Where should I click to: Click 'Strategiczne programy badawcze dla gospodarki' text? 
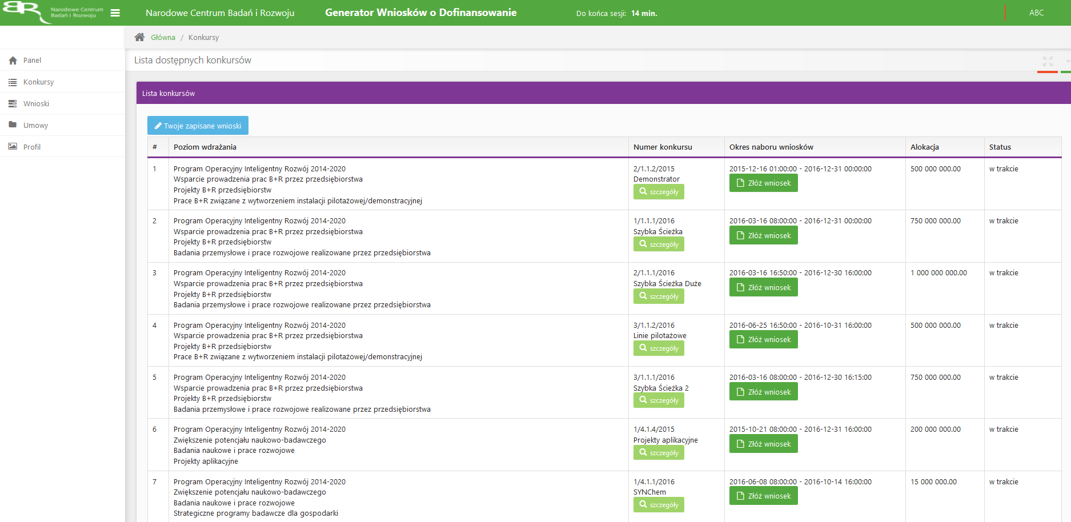tap(256, 513)
